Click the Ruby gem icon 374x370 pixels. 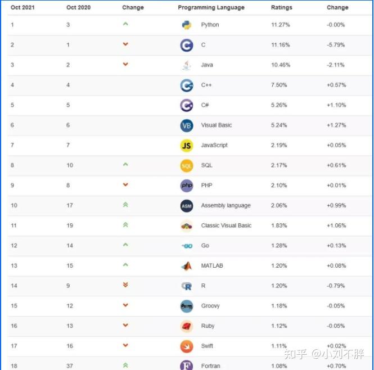(x=187, y=326)
